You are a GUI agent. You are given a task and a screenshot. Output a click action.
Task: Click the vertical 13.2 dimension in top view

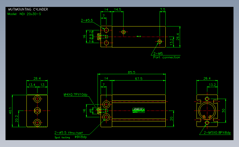point(171,42)
